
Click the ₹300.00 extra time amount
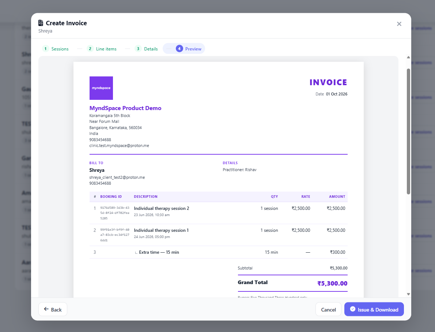pos(337,252)
